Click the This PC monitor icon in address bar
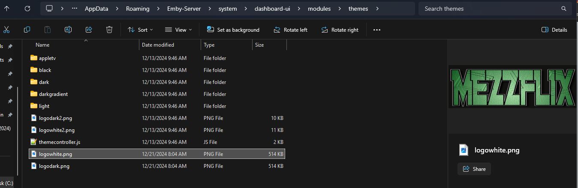Screen dimensions: 578x188 tap(49, 9)
